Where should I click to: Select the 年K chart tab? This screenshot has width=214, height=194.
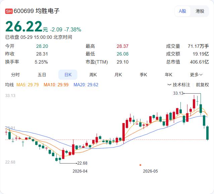168,75
